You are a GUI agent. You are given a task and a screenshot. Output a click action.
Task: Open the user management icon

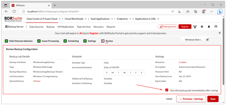pos(195,27)
